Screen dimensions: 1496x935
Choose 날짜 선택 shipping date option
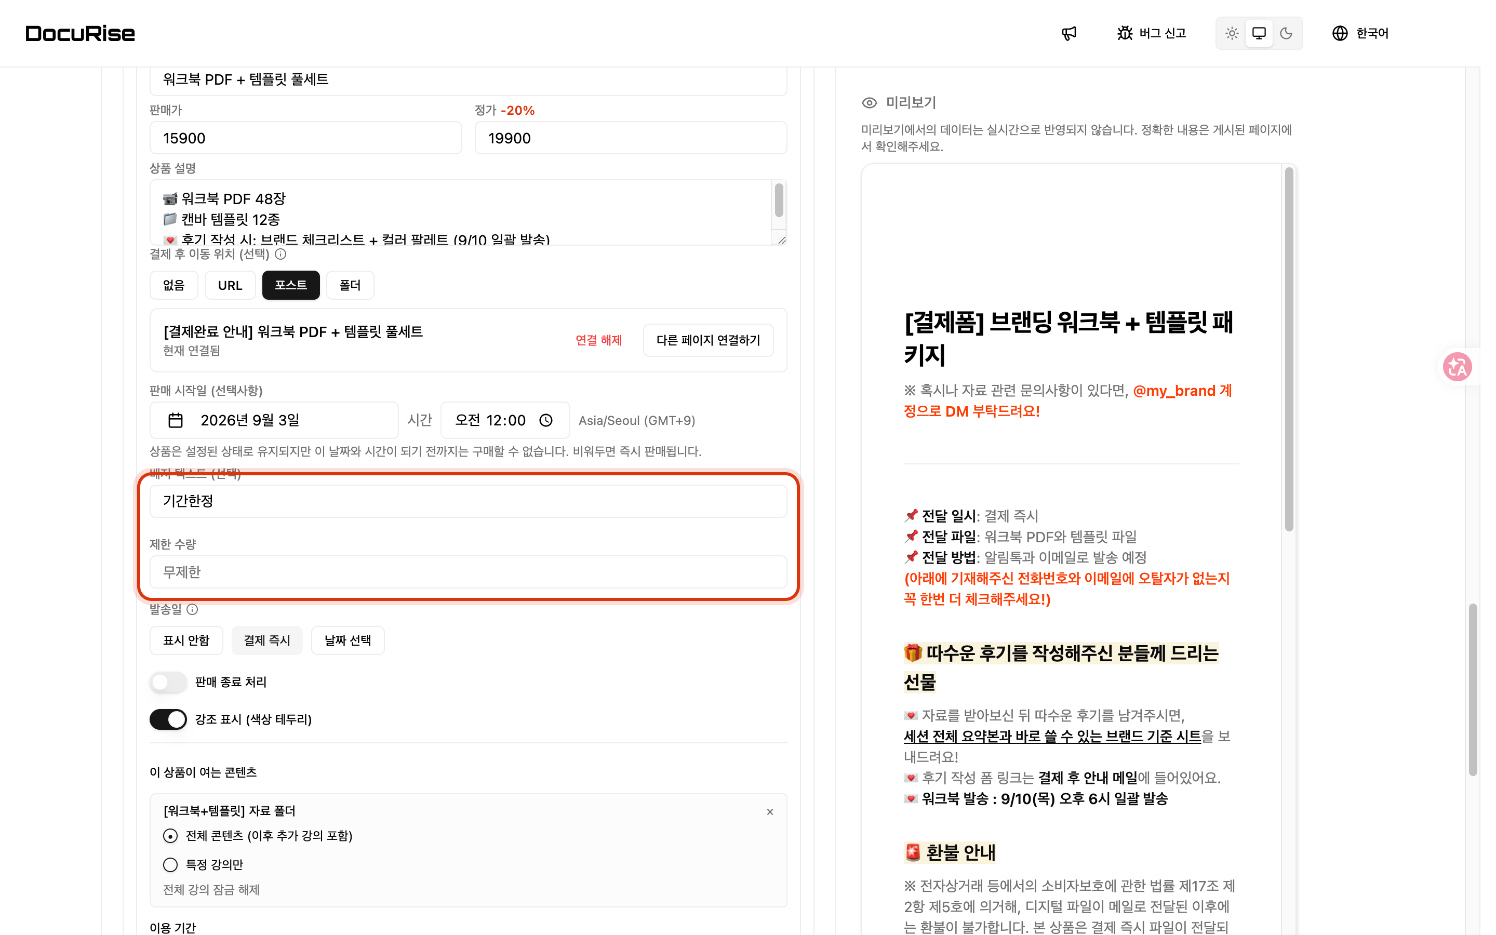pyautogui.click(x=348, y=640)
